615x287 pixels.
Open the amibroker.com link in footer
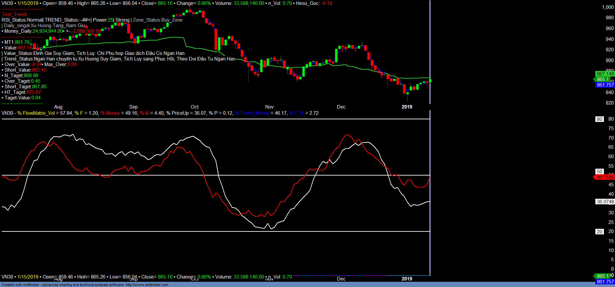(x=147, y=285)
